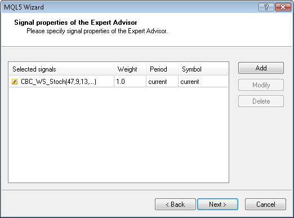Close the MQL5 Wizard window
Viewport: 294px width, 218px height.
pyautogui.click(x=283, y=7)
